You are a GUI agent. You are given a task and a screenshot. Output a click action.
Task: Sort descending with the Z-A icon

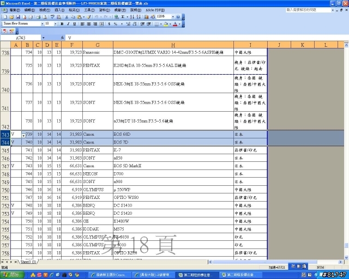click(x=139, y=17)
